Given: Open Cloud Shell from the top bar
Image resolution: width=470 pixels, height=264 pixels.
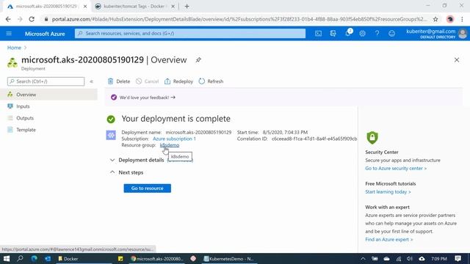Looking at the screenshot, I should [x=318, y=34].
